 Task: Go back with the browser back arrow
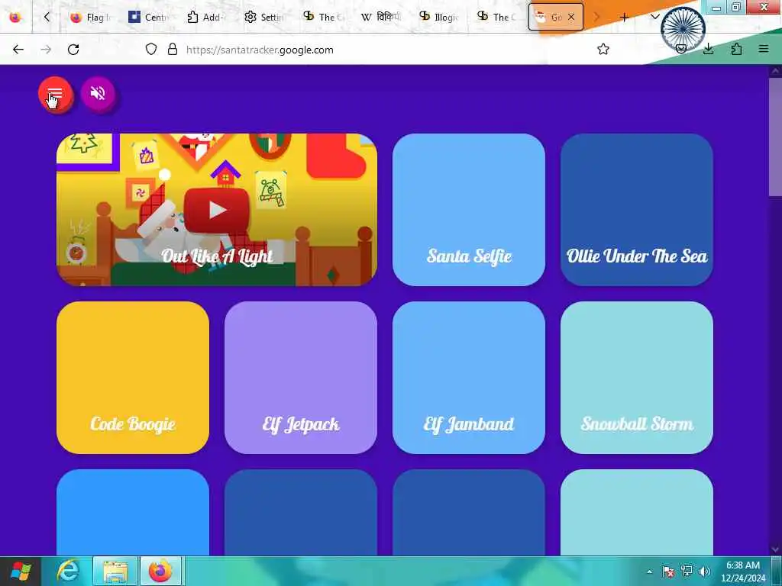tap(18, 50)
